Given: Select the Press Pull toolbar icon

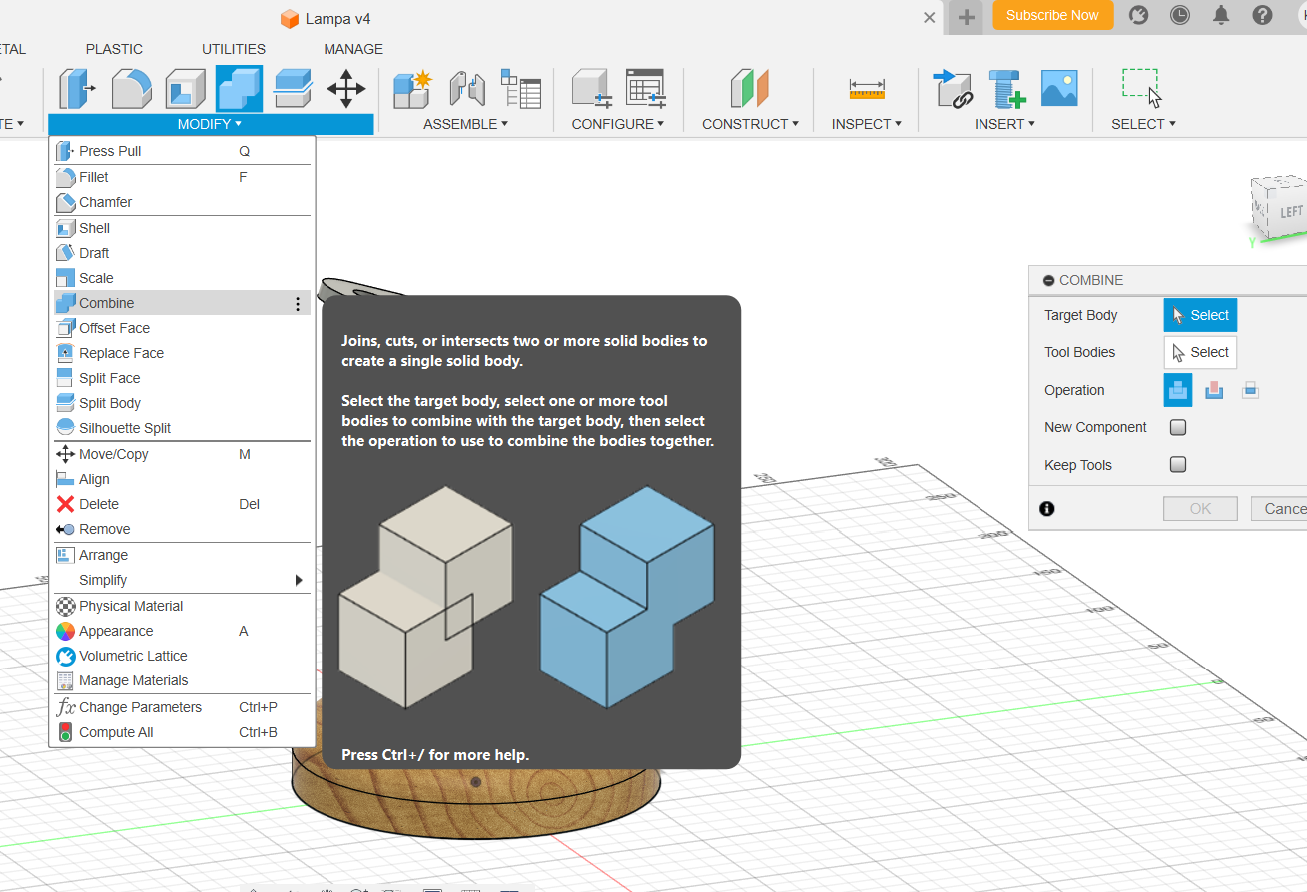Looking at the screenshot, I should (x=77, y=89).
